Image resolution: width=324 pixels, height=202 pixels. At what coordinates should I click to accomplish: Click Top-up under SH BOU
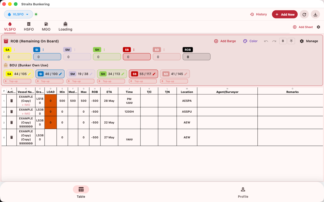pos(111,81)
